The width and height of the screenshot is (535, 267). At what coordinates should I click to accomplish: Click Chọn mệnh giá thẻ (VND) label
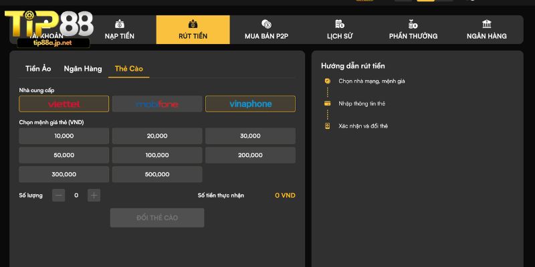(51, 122)
